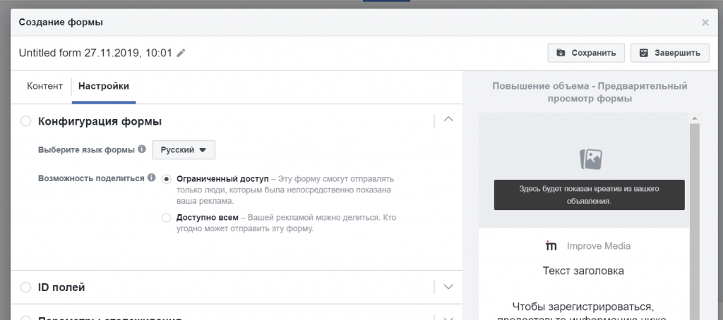
Task: Click the Improve Media logo icon
Action: (551, 246)
